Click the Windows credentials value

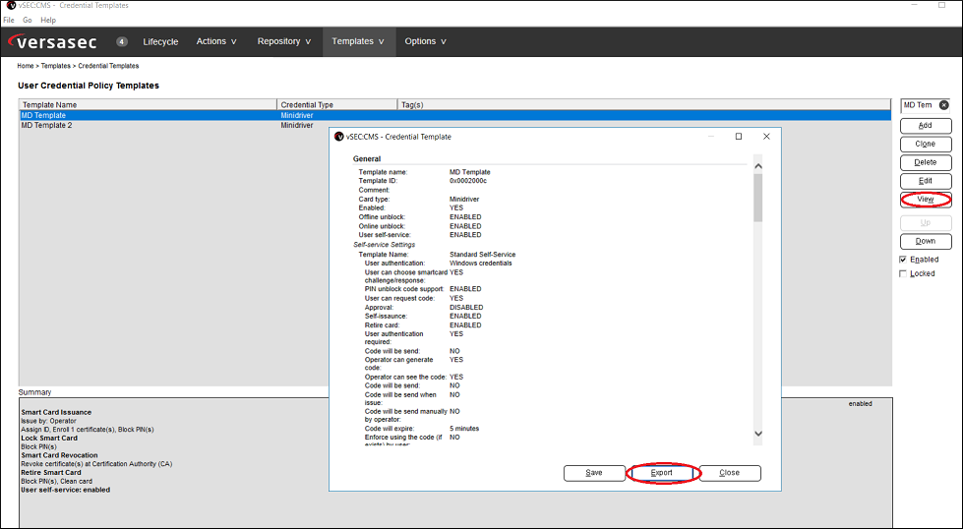(x=480, y=264)
